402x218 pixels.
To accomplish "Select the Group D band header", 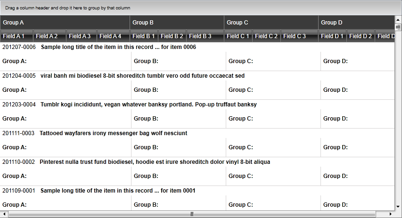I will pyautogui.click(x=356, y=22).
